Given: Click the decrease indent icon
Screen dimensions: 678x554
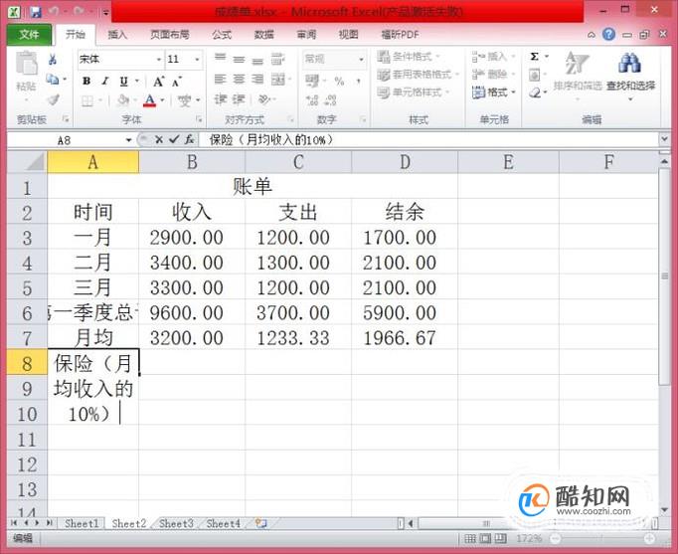Looking at the screenshot, I should (221, 99).
